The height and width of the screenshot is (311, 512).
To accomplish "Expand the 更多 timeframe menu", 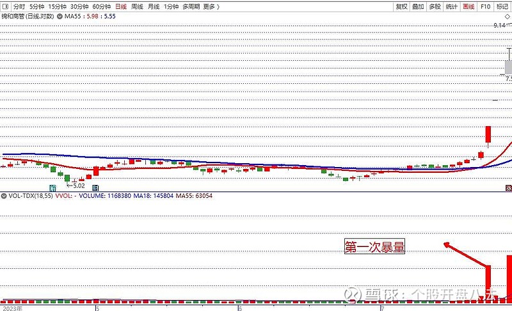I will pos(211,6).
